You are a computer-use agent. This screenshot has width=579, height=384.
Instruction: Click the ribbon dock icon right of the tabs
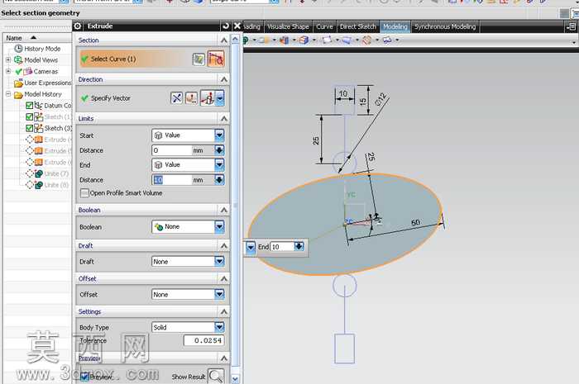click(572, 26)
